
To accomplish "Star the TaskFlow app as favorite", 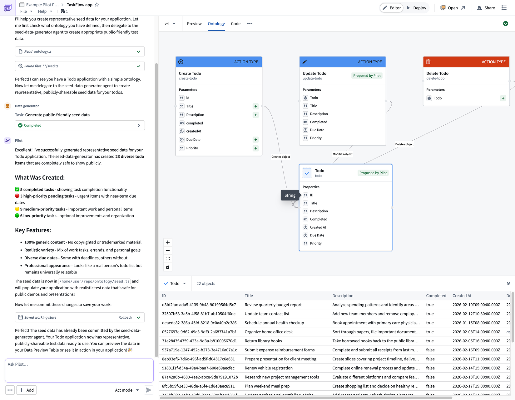I will coord(97,4).
